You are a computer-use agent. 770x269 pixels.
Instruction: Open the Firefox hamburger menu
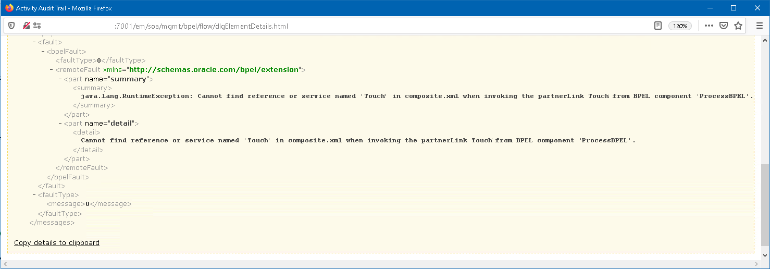pos(759,26)
